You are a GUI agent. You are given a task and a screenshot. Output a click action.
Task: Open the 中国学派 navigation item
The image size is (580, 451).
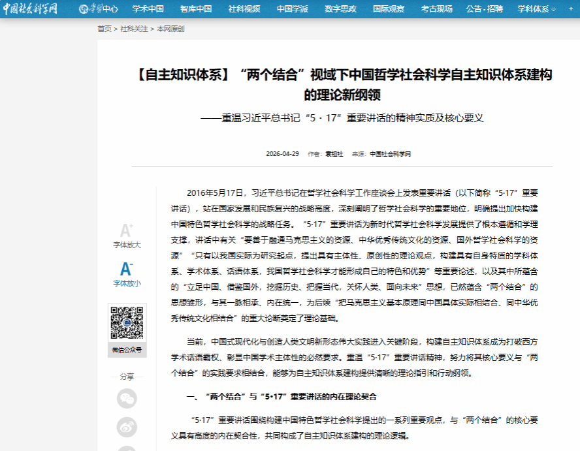(292, 9)
